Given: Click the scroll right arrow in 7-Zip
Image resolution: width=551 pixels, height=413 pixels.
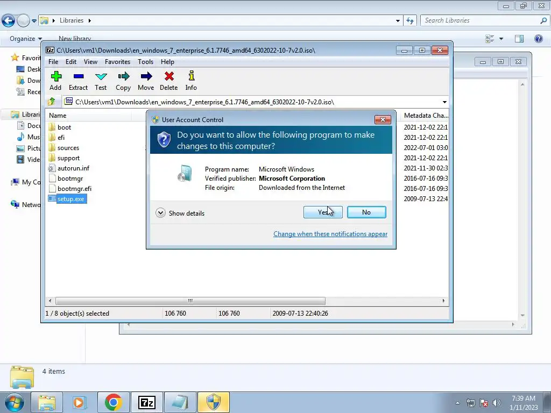Looking at the screenshot, I should [x=443, y=301].
